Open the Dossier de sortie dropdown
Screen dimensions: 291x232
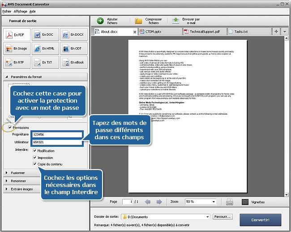(207, 217)
